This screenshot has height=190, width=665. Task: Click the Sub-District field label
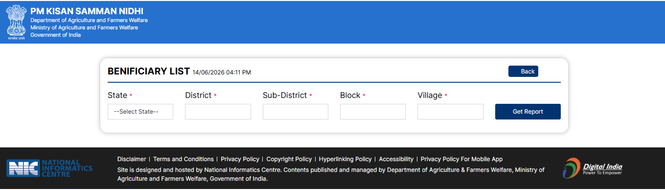[x=285, y=95]
